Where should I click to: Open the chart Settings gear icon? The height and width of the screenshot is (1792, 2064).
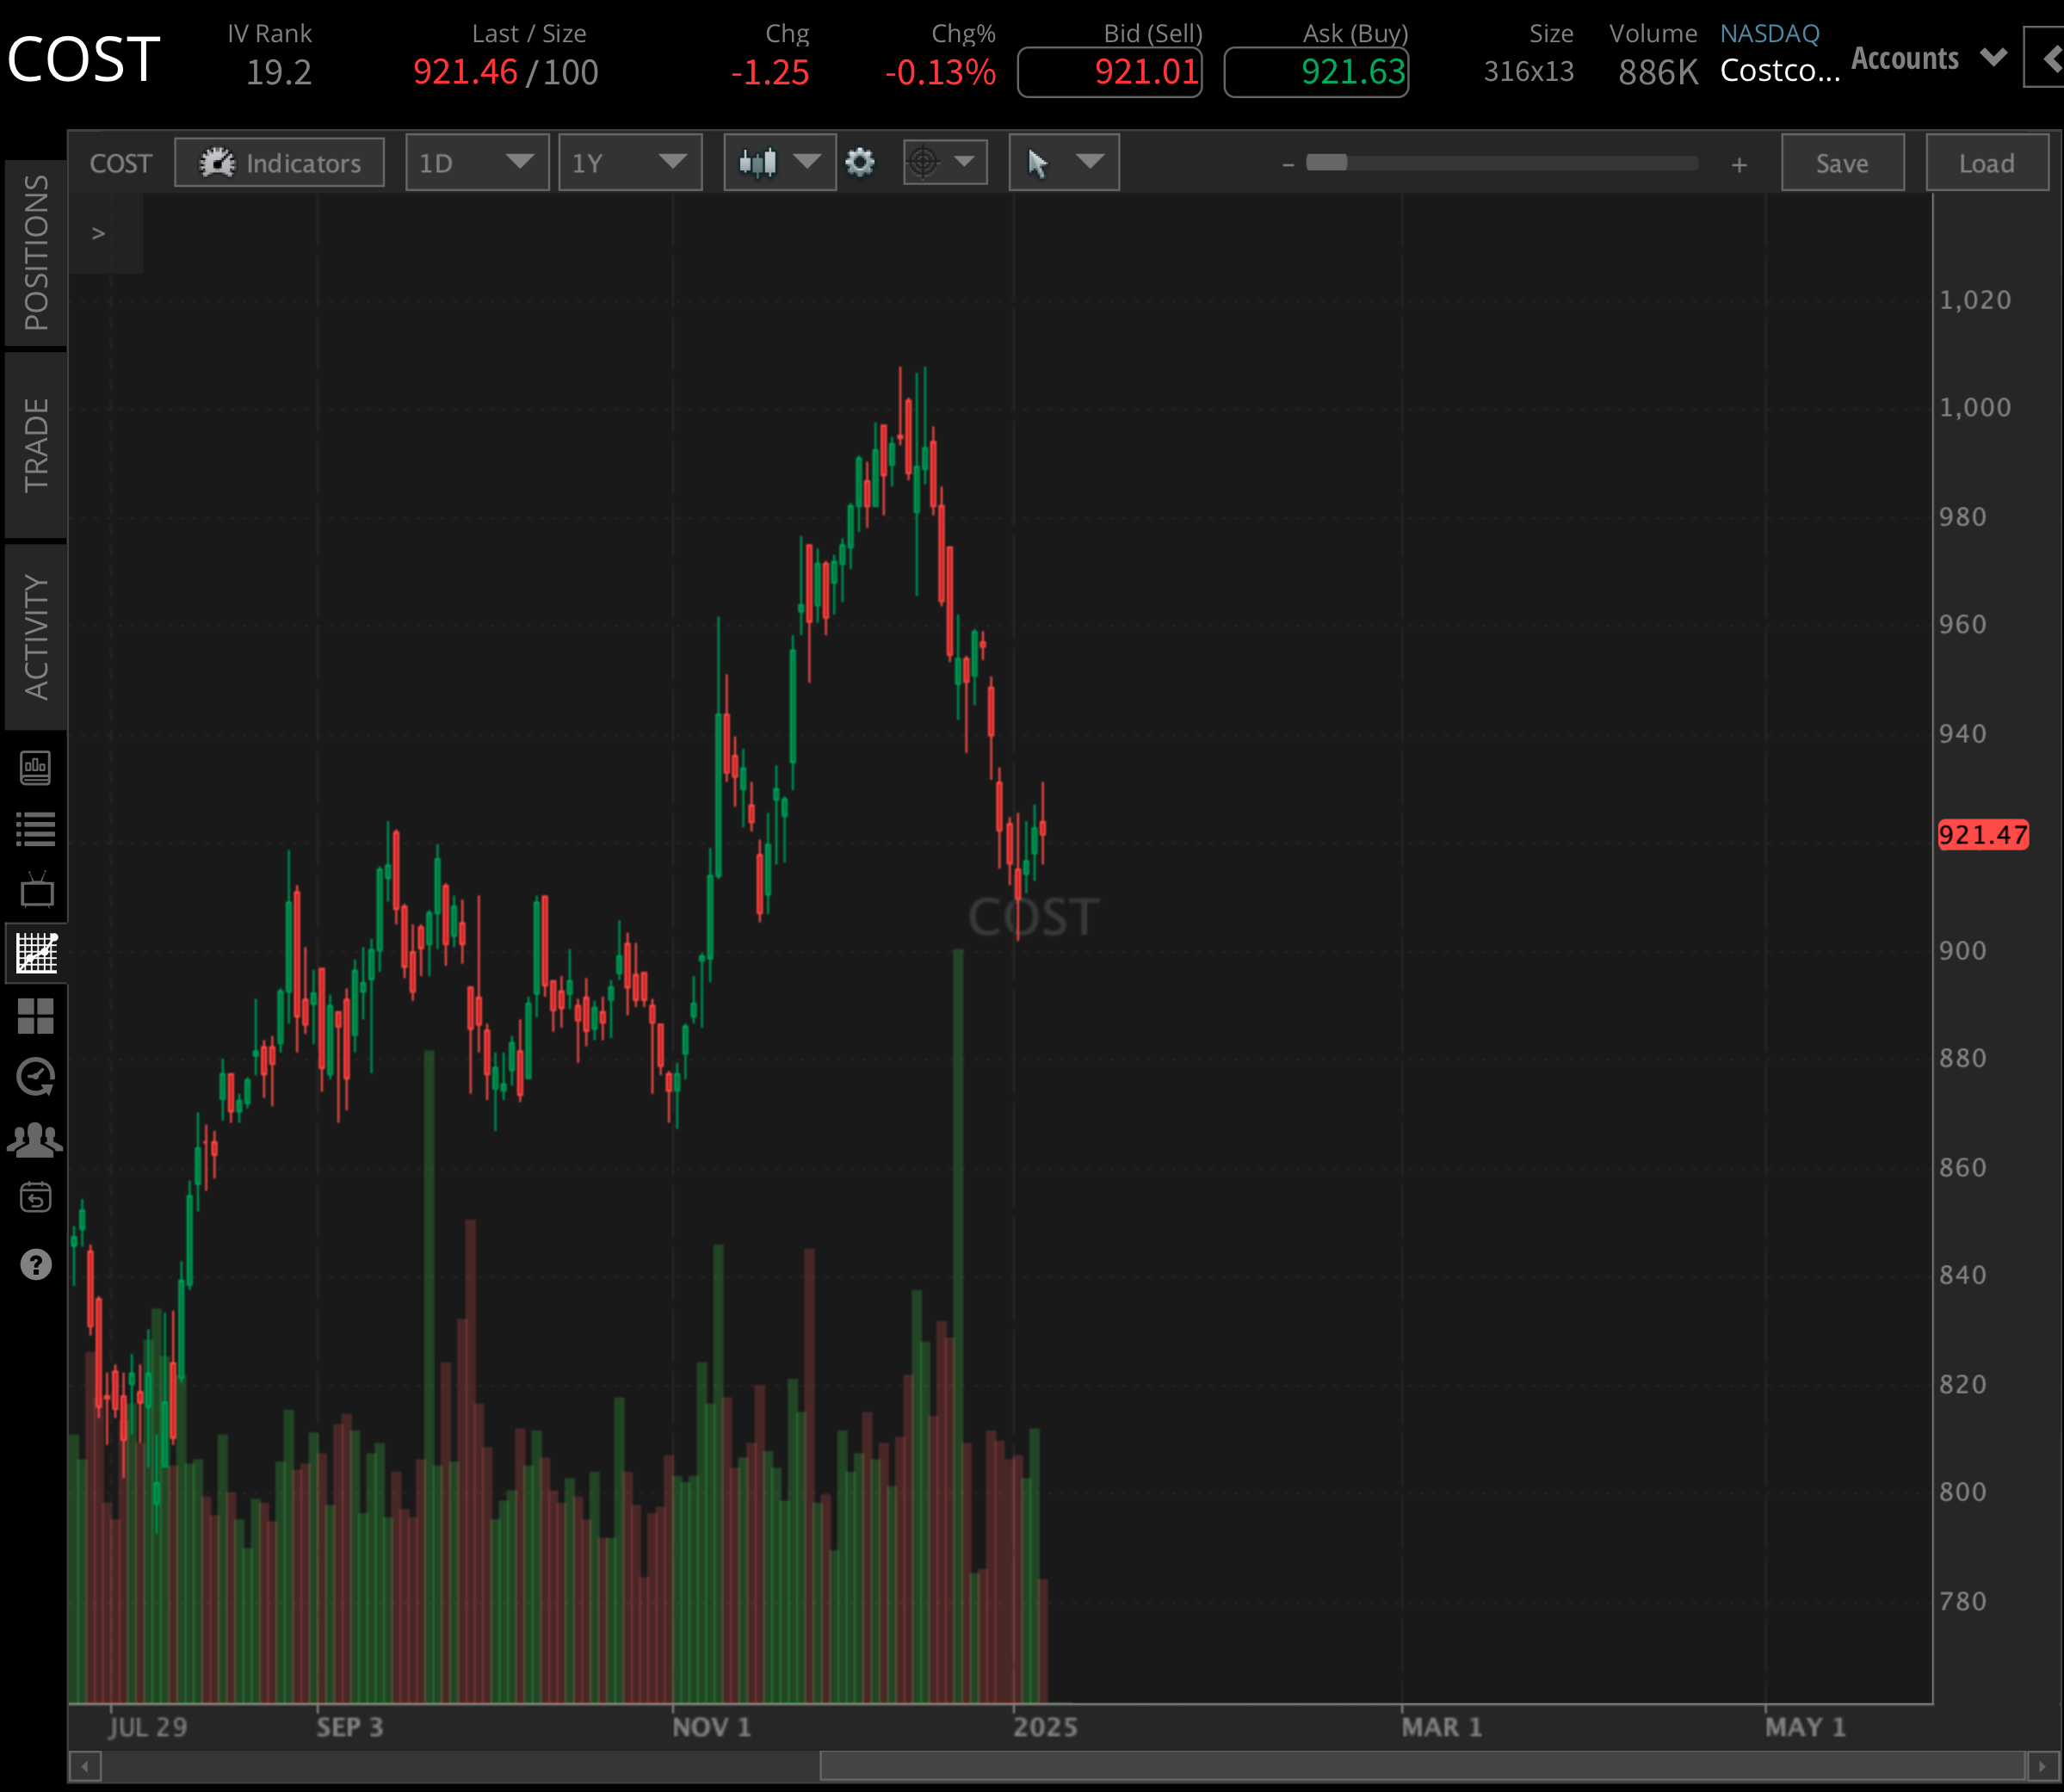click(860, 162)
